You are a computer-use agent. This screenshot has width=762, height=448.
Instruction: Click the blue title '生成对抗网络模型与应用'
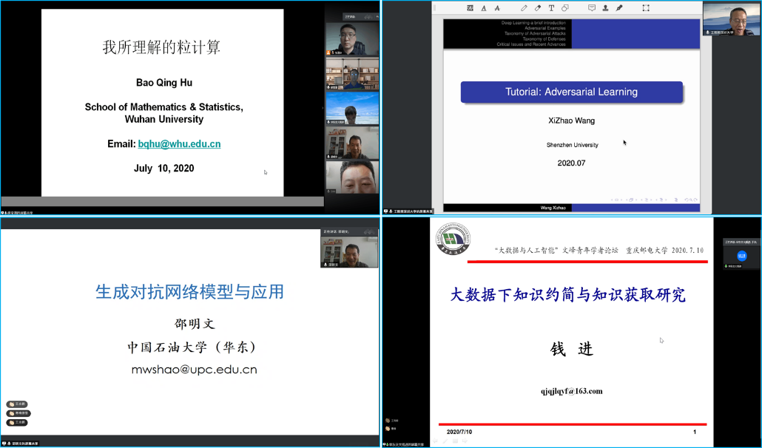pos(189,292)
